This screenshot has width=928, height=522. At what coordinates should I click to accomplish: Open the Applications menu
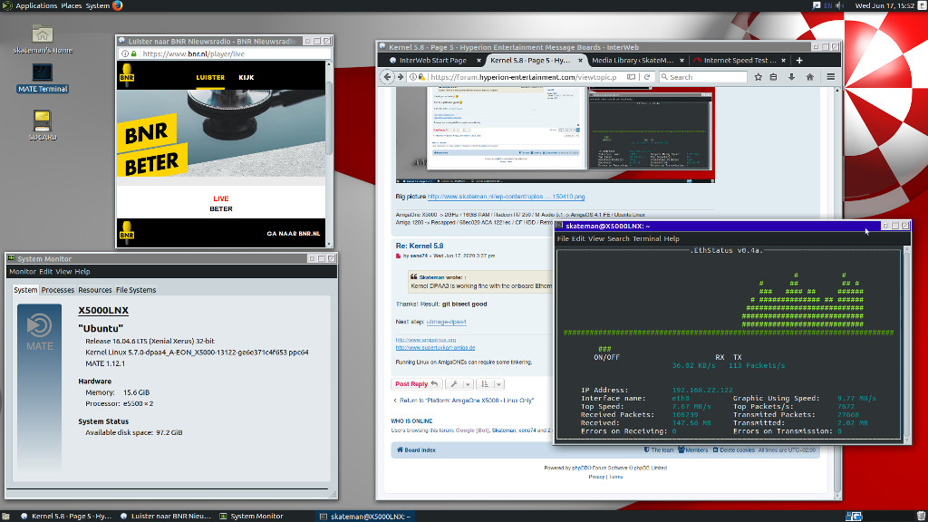[36, 5]
